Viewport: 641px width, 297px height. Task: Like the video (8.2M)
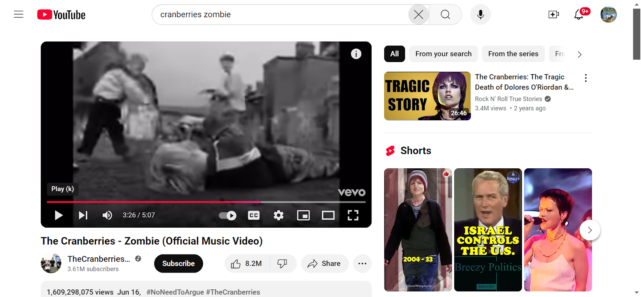tap(247, 263)
